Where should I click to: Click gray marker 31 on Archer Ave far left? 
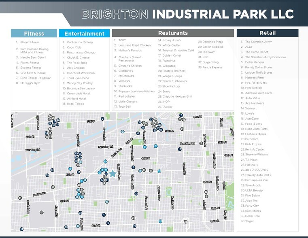[x=20, y=198]
